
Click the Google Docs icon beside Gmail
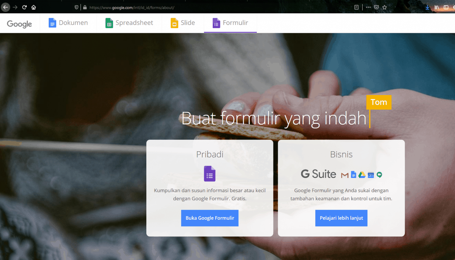coord(353,174)
